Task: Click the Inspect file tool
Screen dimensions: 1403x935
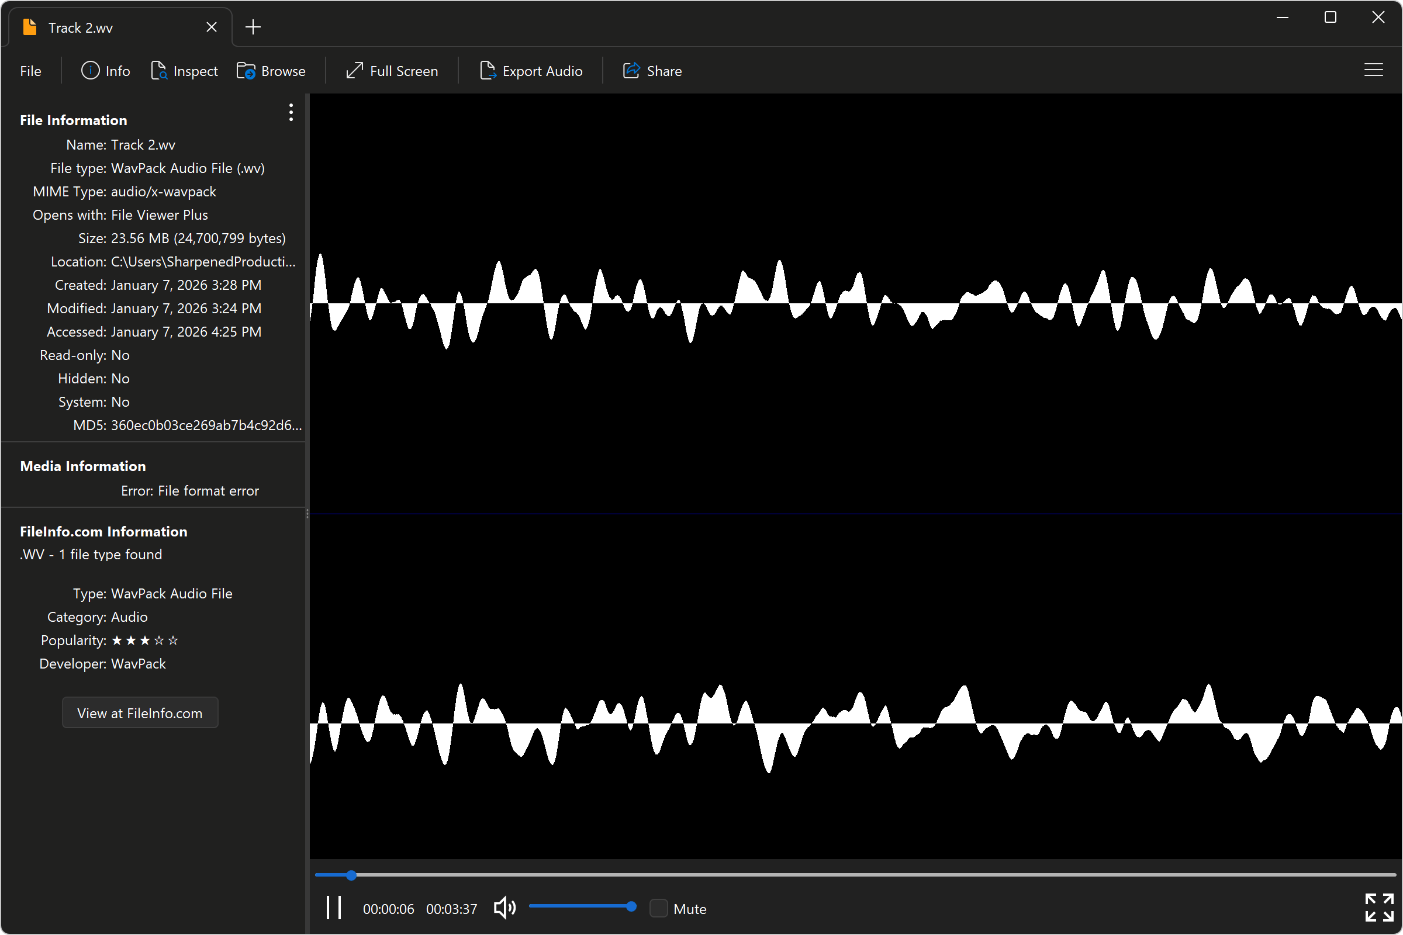Action: coord(184,71)
